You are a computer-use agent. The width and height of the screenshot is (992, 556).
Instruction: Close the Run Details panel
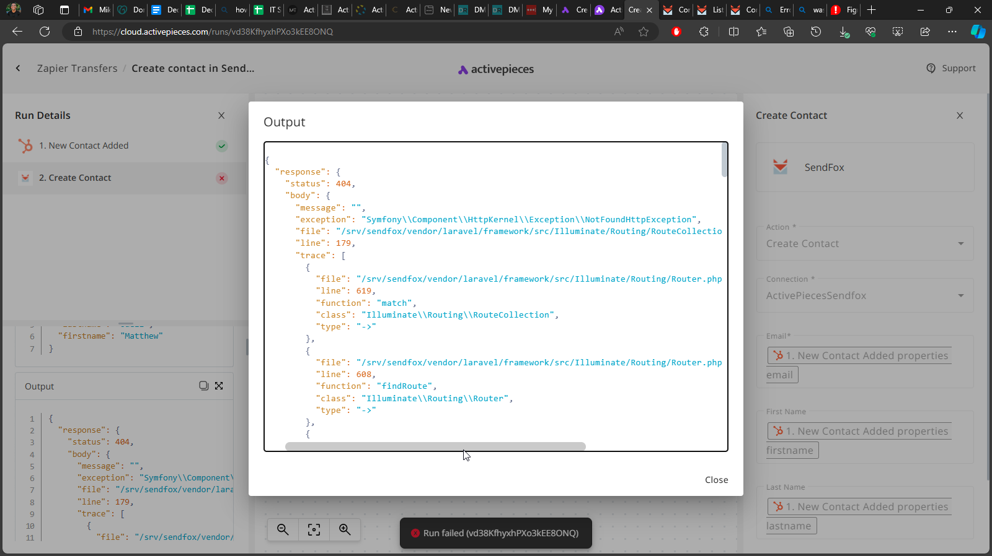coord(221,116)
